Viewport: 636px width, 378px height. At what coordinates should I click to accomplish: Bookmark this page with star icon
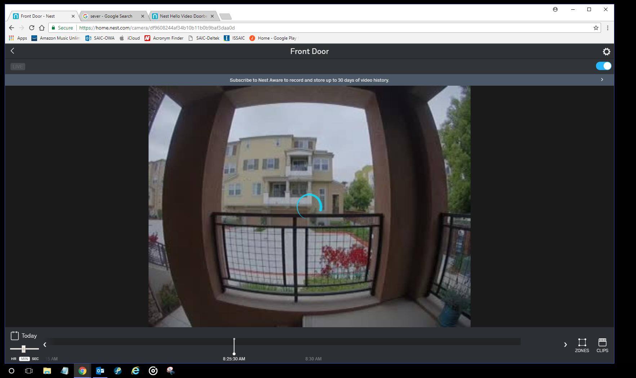596,28
